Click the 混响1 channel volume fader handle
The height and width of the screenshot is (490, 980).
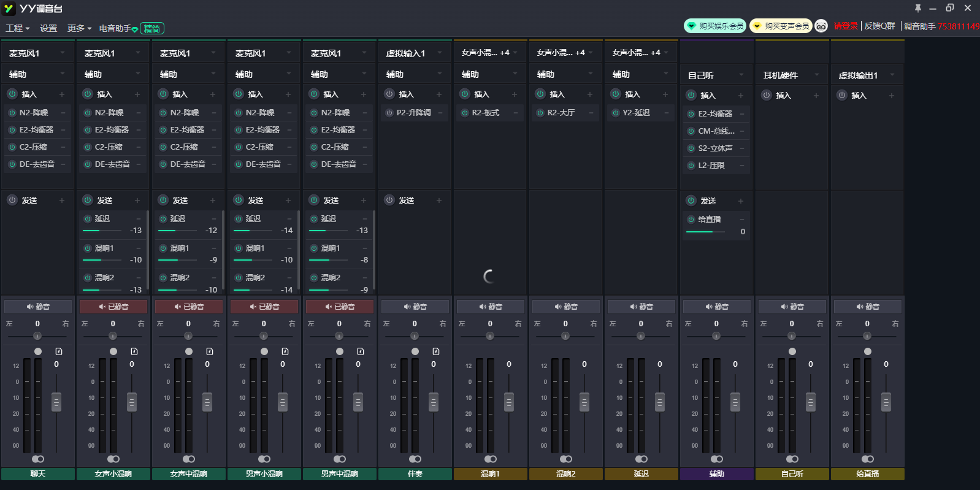(x=509, y=402)
